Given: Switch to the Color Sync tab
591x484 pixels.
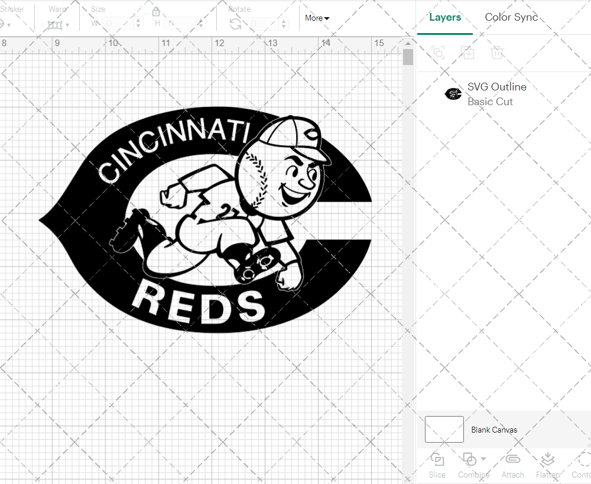Looking at the screenshot, I should click(x=511, y=17).
